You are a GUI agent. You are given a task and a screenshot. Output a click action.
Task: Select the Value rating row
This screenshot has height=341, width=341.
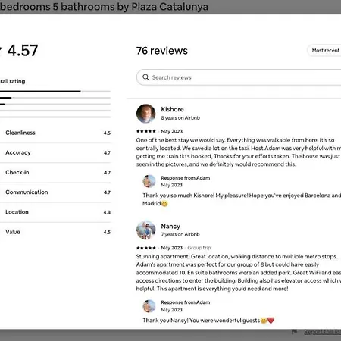coord(55,232)
